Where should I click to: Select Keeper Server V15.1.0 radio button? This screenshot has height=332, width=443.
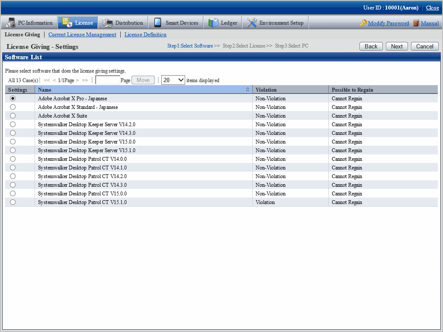click(x=13, y=150)
